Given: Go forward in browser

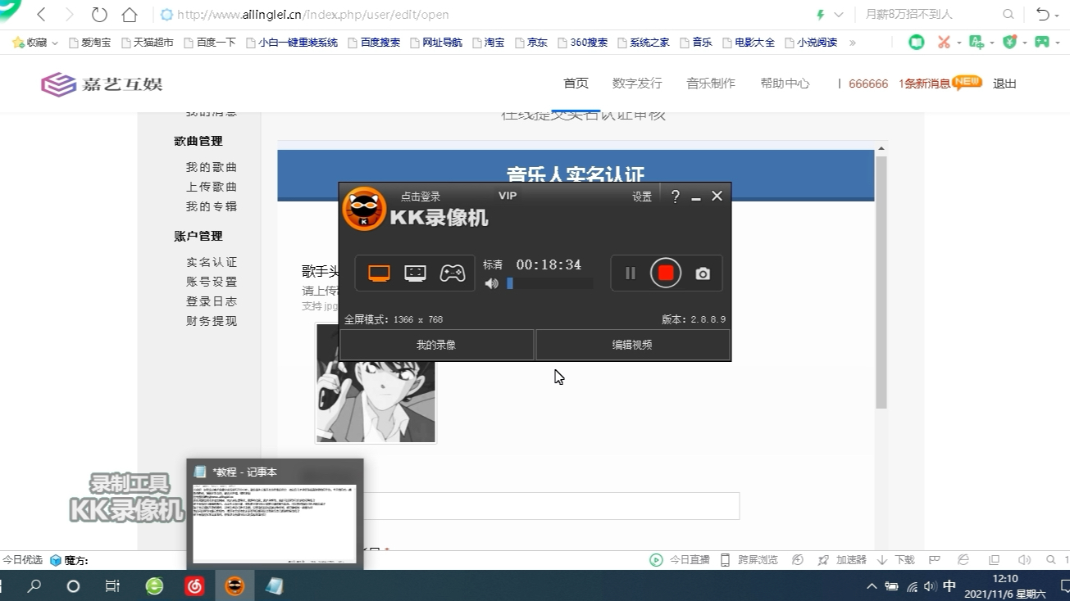Looking at the screenshot, I should [69, 15].
